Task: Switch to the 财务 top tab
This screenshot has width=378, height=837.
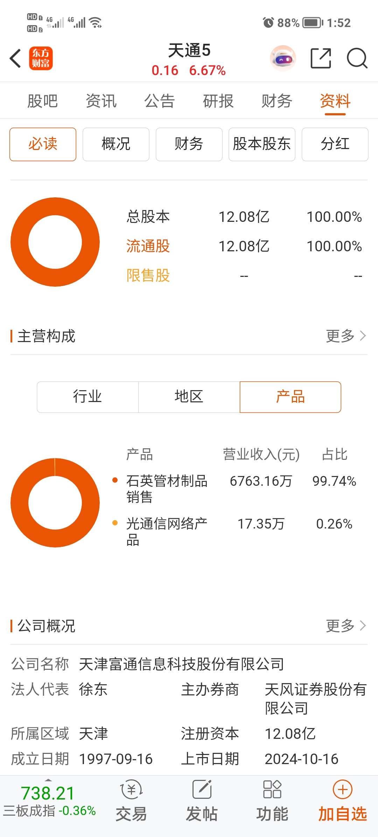Action: (277, 101)
